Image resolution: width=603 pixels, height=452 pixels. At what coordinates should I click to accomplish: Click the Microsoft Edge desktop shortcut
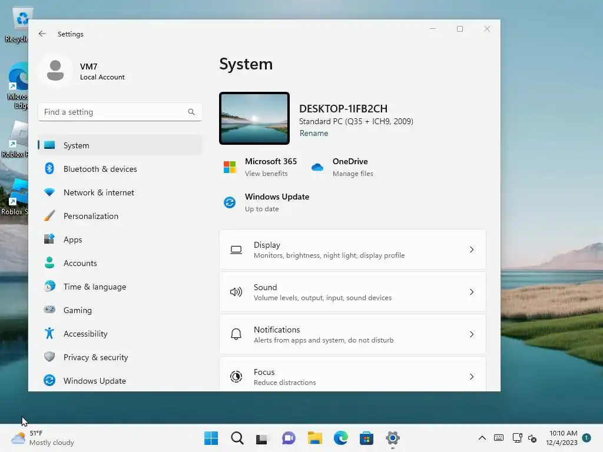point(18,86)
